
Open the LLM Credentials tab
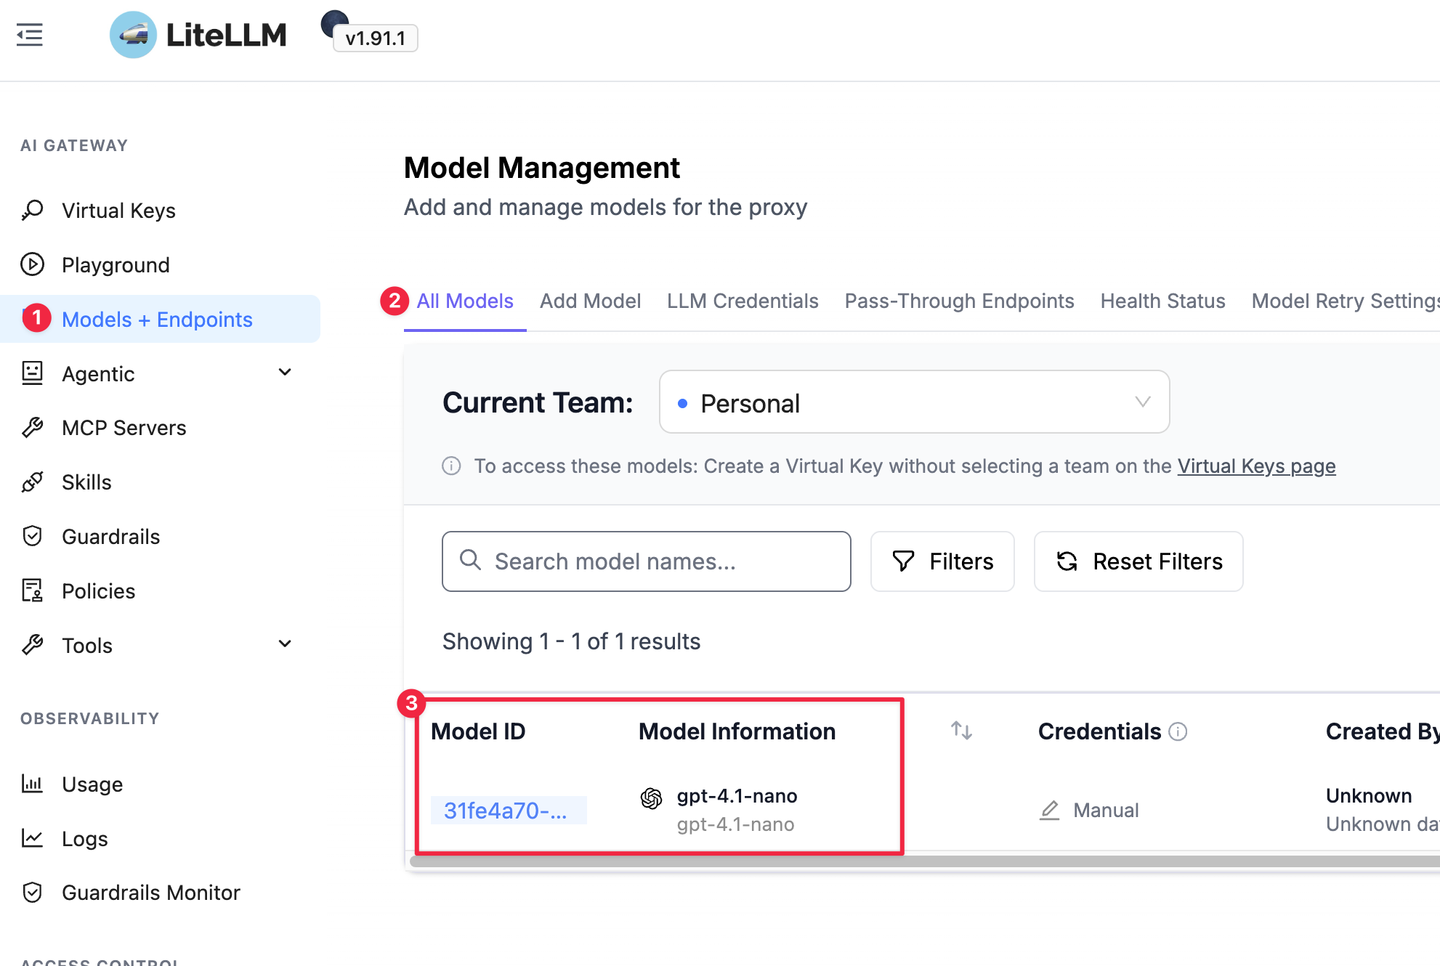[x=743, y=301]
